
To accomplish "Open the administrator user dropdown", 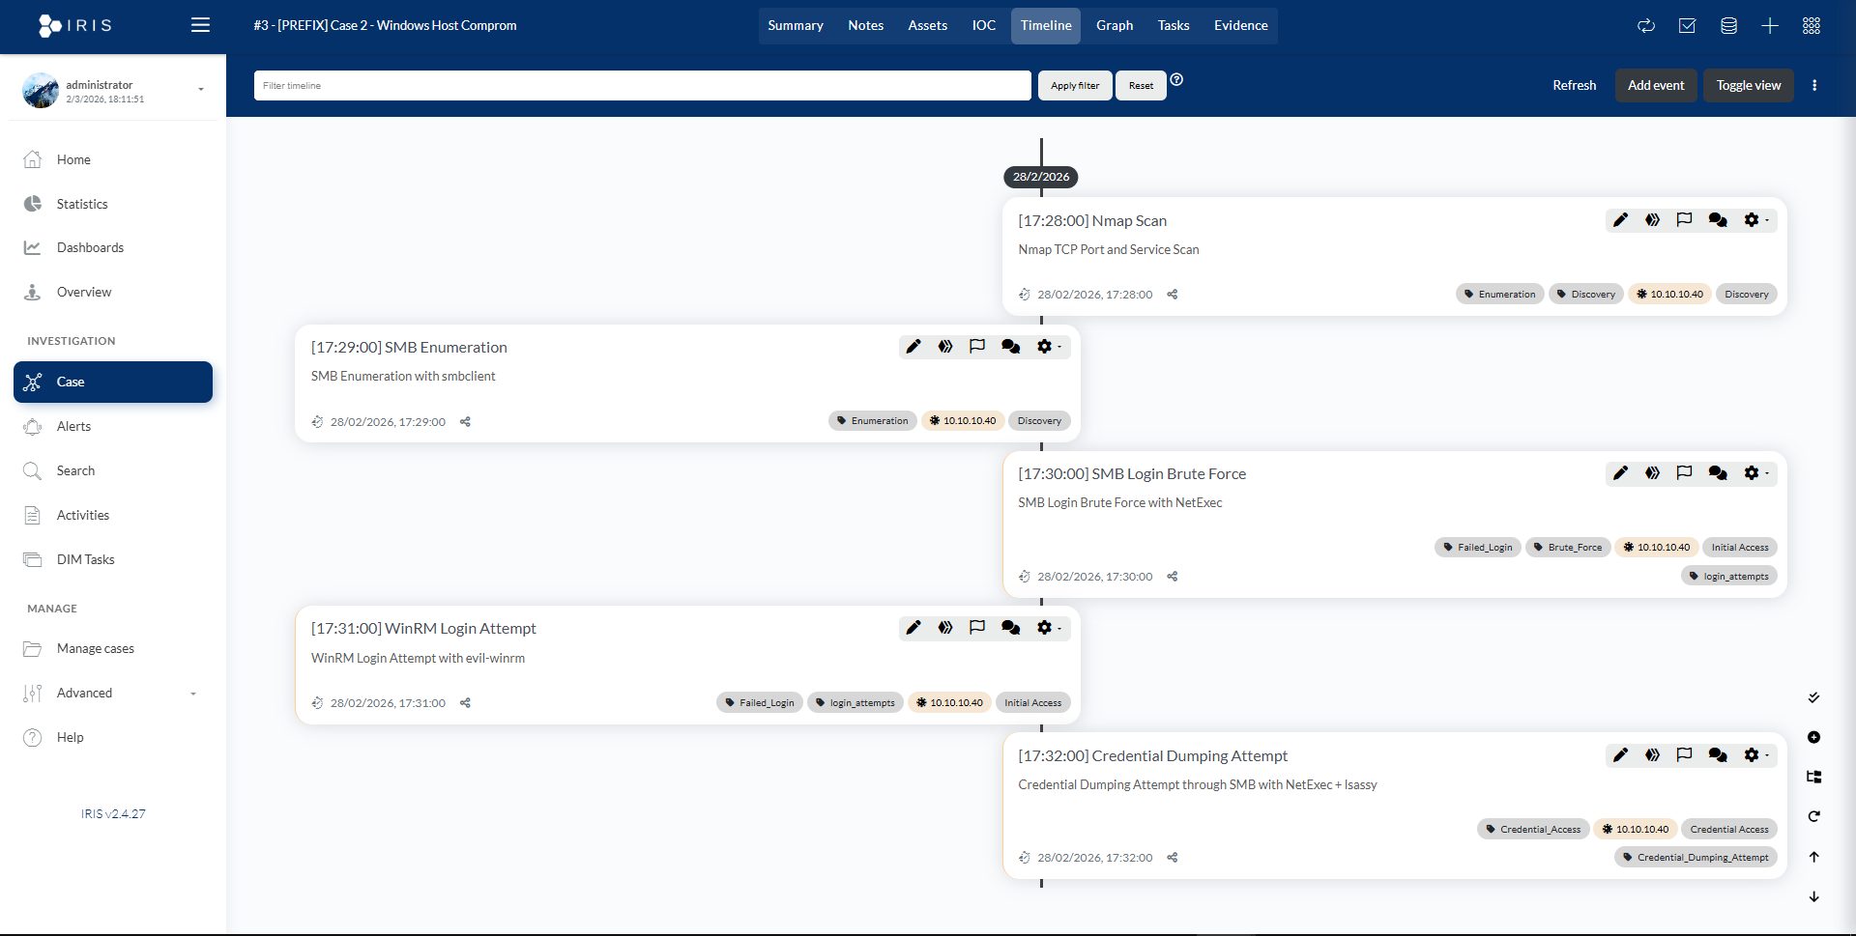I will tap(200, 90).
